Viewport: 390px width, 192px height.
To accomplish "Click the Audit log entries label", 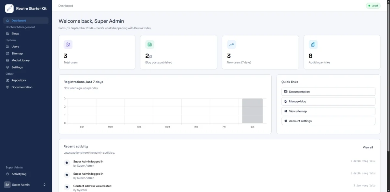I will tap(319, 62).
